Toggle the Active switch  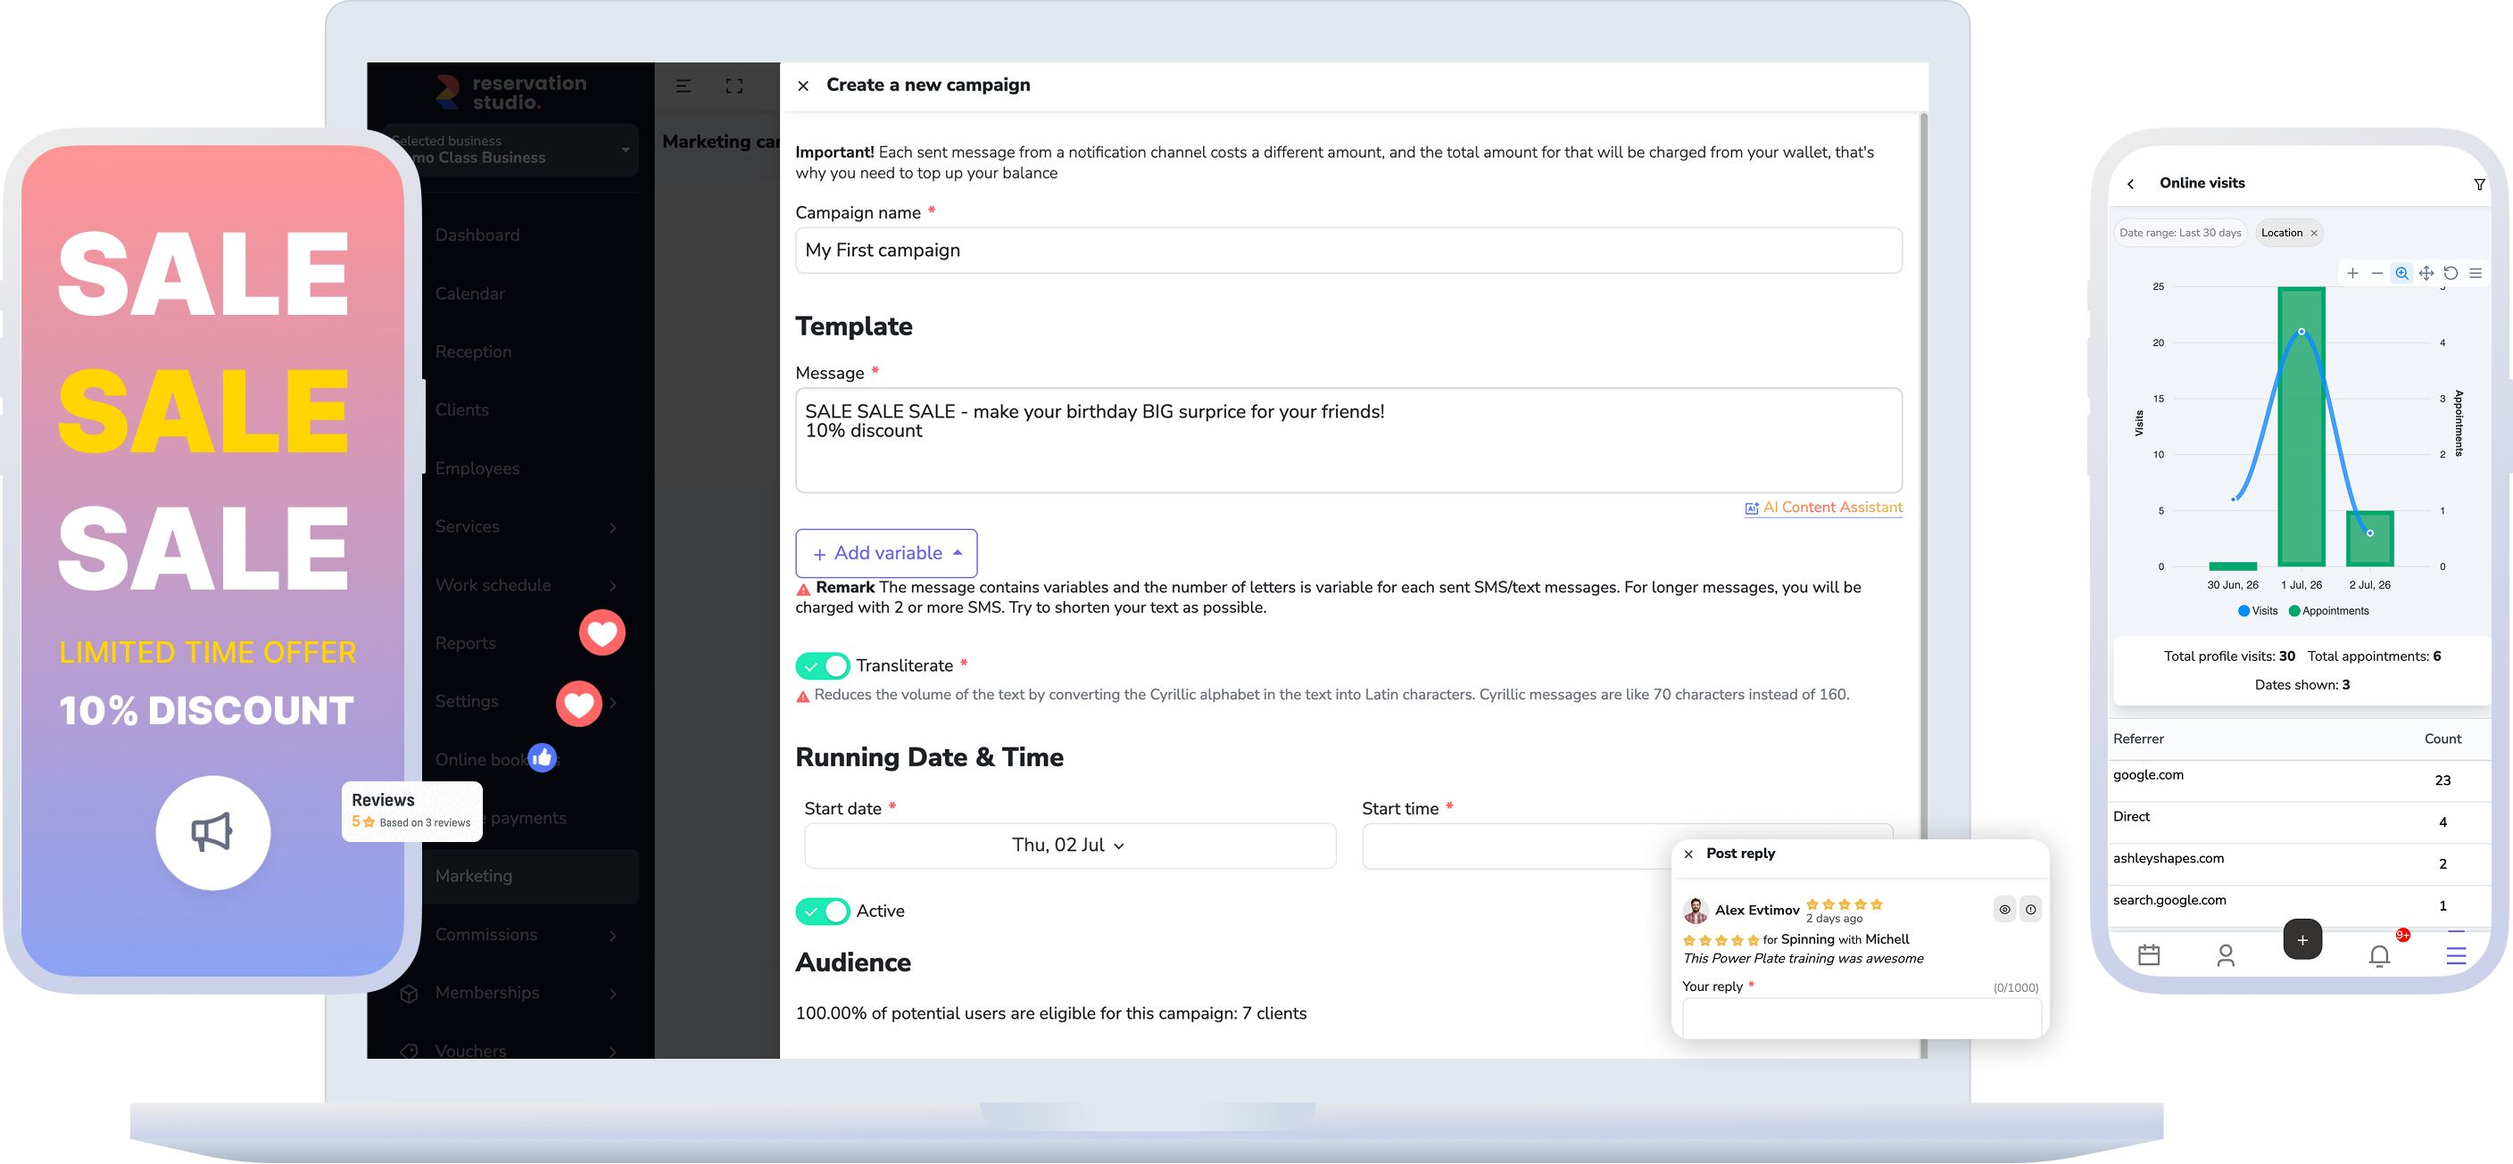coord(823,912)
